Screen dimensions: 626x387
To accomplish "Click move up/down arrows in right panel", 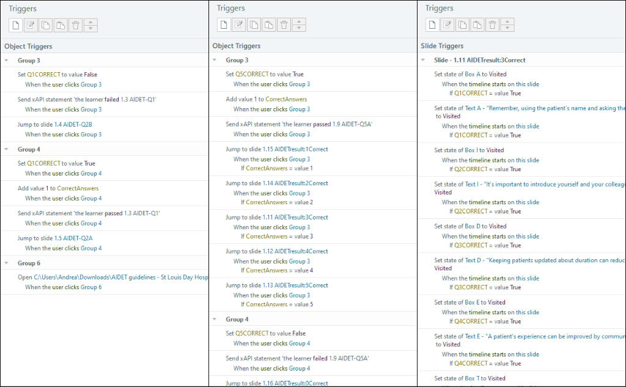I will point(507,25).
